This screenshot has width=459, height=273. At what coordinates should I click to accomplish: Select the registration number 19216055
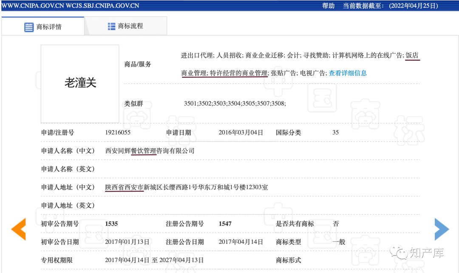pyautogui.click(x=118, y=132)
